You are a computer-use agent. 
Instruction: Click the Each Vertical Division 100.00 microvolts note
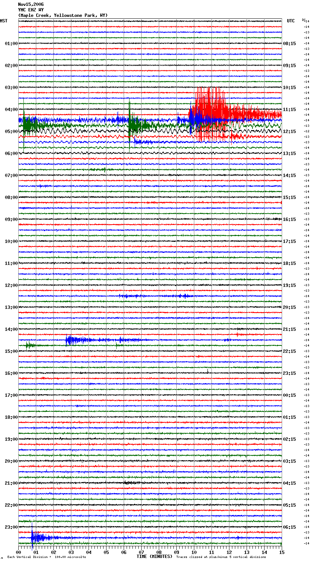click(x=46, y=557)
